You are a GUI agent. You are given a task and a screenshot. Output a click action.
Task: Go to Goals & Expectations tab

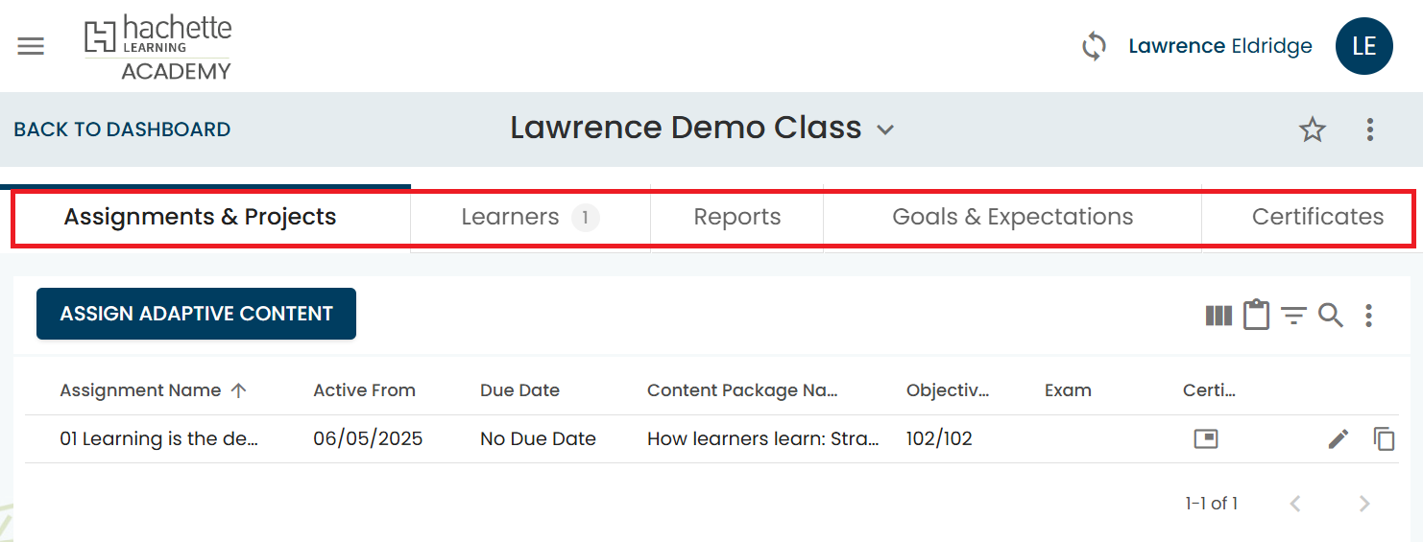click(1013, 218)
